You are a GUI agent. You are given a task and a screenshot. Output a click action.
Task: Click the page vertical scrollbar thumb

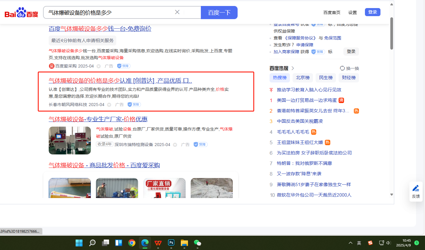pyautogui.click(x=392, y=33)
